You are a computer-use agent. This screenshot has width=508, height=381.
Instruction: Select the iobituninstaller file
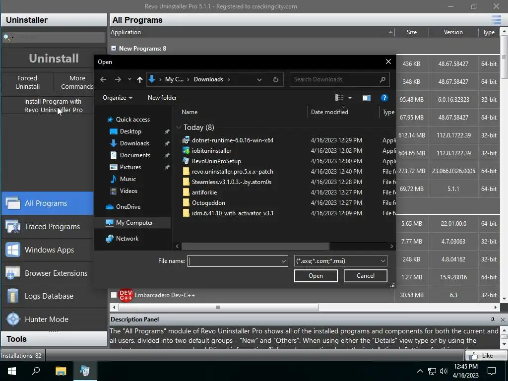pyautogui.click(x=211, y=151)
